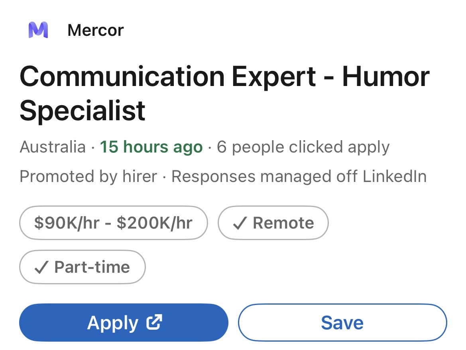This screenshot has width=466, height=350.
Task: Click the word 'Specialist' in the job title
Action: click(x=83, y=110)
